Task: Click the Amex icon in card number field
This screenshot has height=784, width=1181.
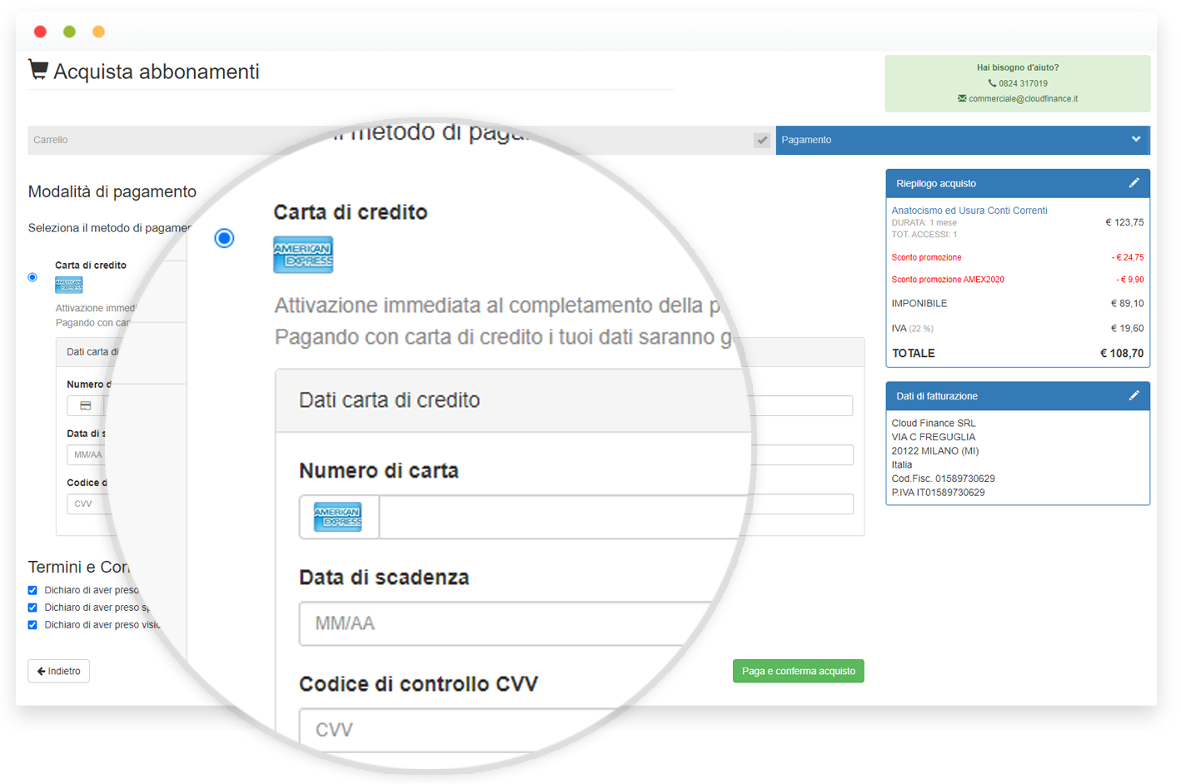Action: pyautogui.click(x=338, y=517)
